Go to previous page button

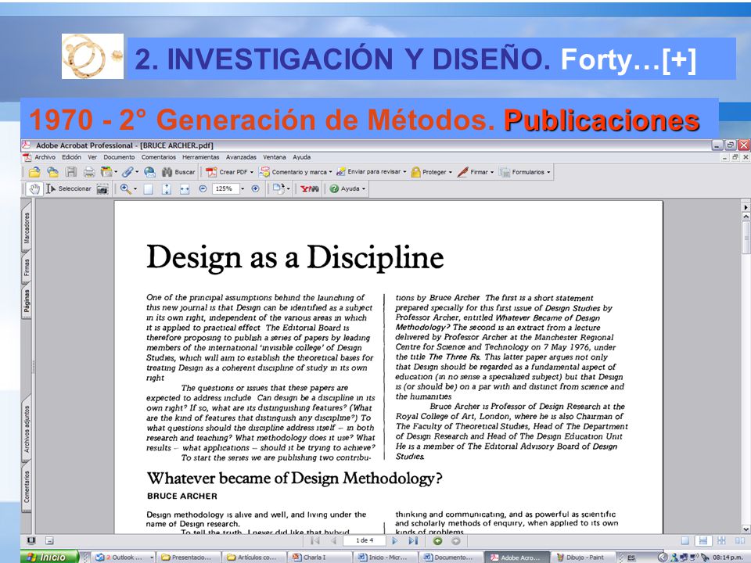point(333,540)
